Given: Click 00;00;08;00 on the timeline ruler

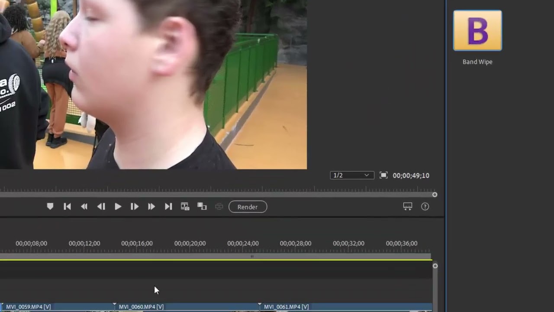Looking at the screenshot, I should 31,244.
